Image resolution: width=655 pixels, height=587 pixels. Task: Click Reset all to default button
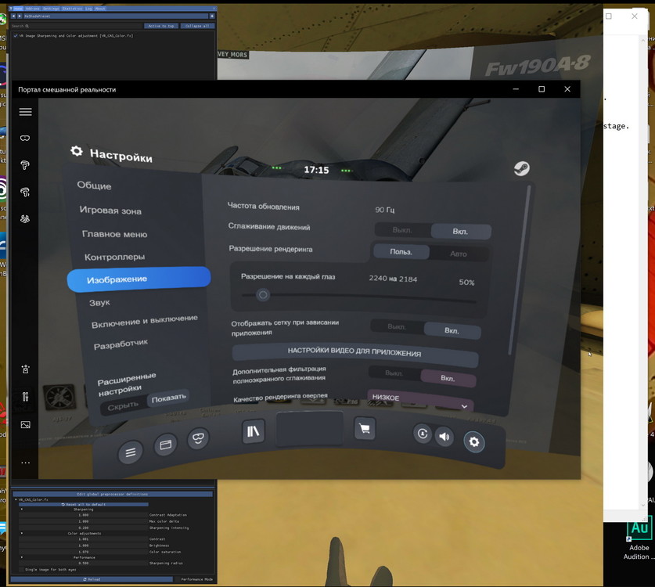(84, 504)
